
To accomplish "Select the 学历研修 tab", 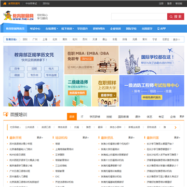I will coord(95,117).
